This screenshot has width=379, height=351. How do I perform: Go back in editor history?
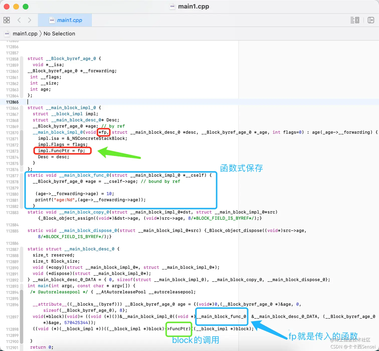pos(19,20)
